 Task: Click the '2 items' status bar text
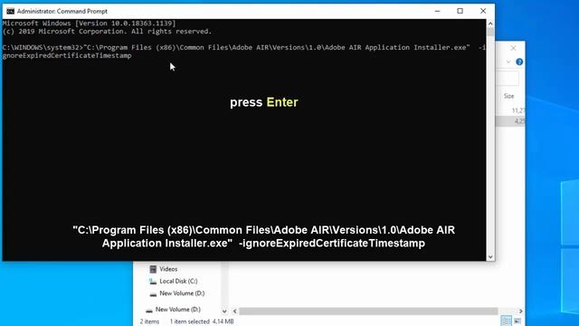point(149,321)
